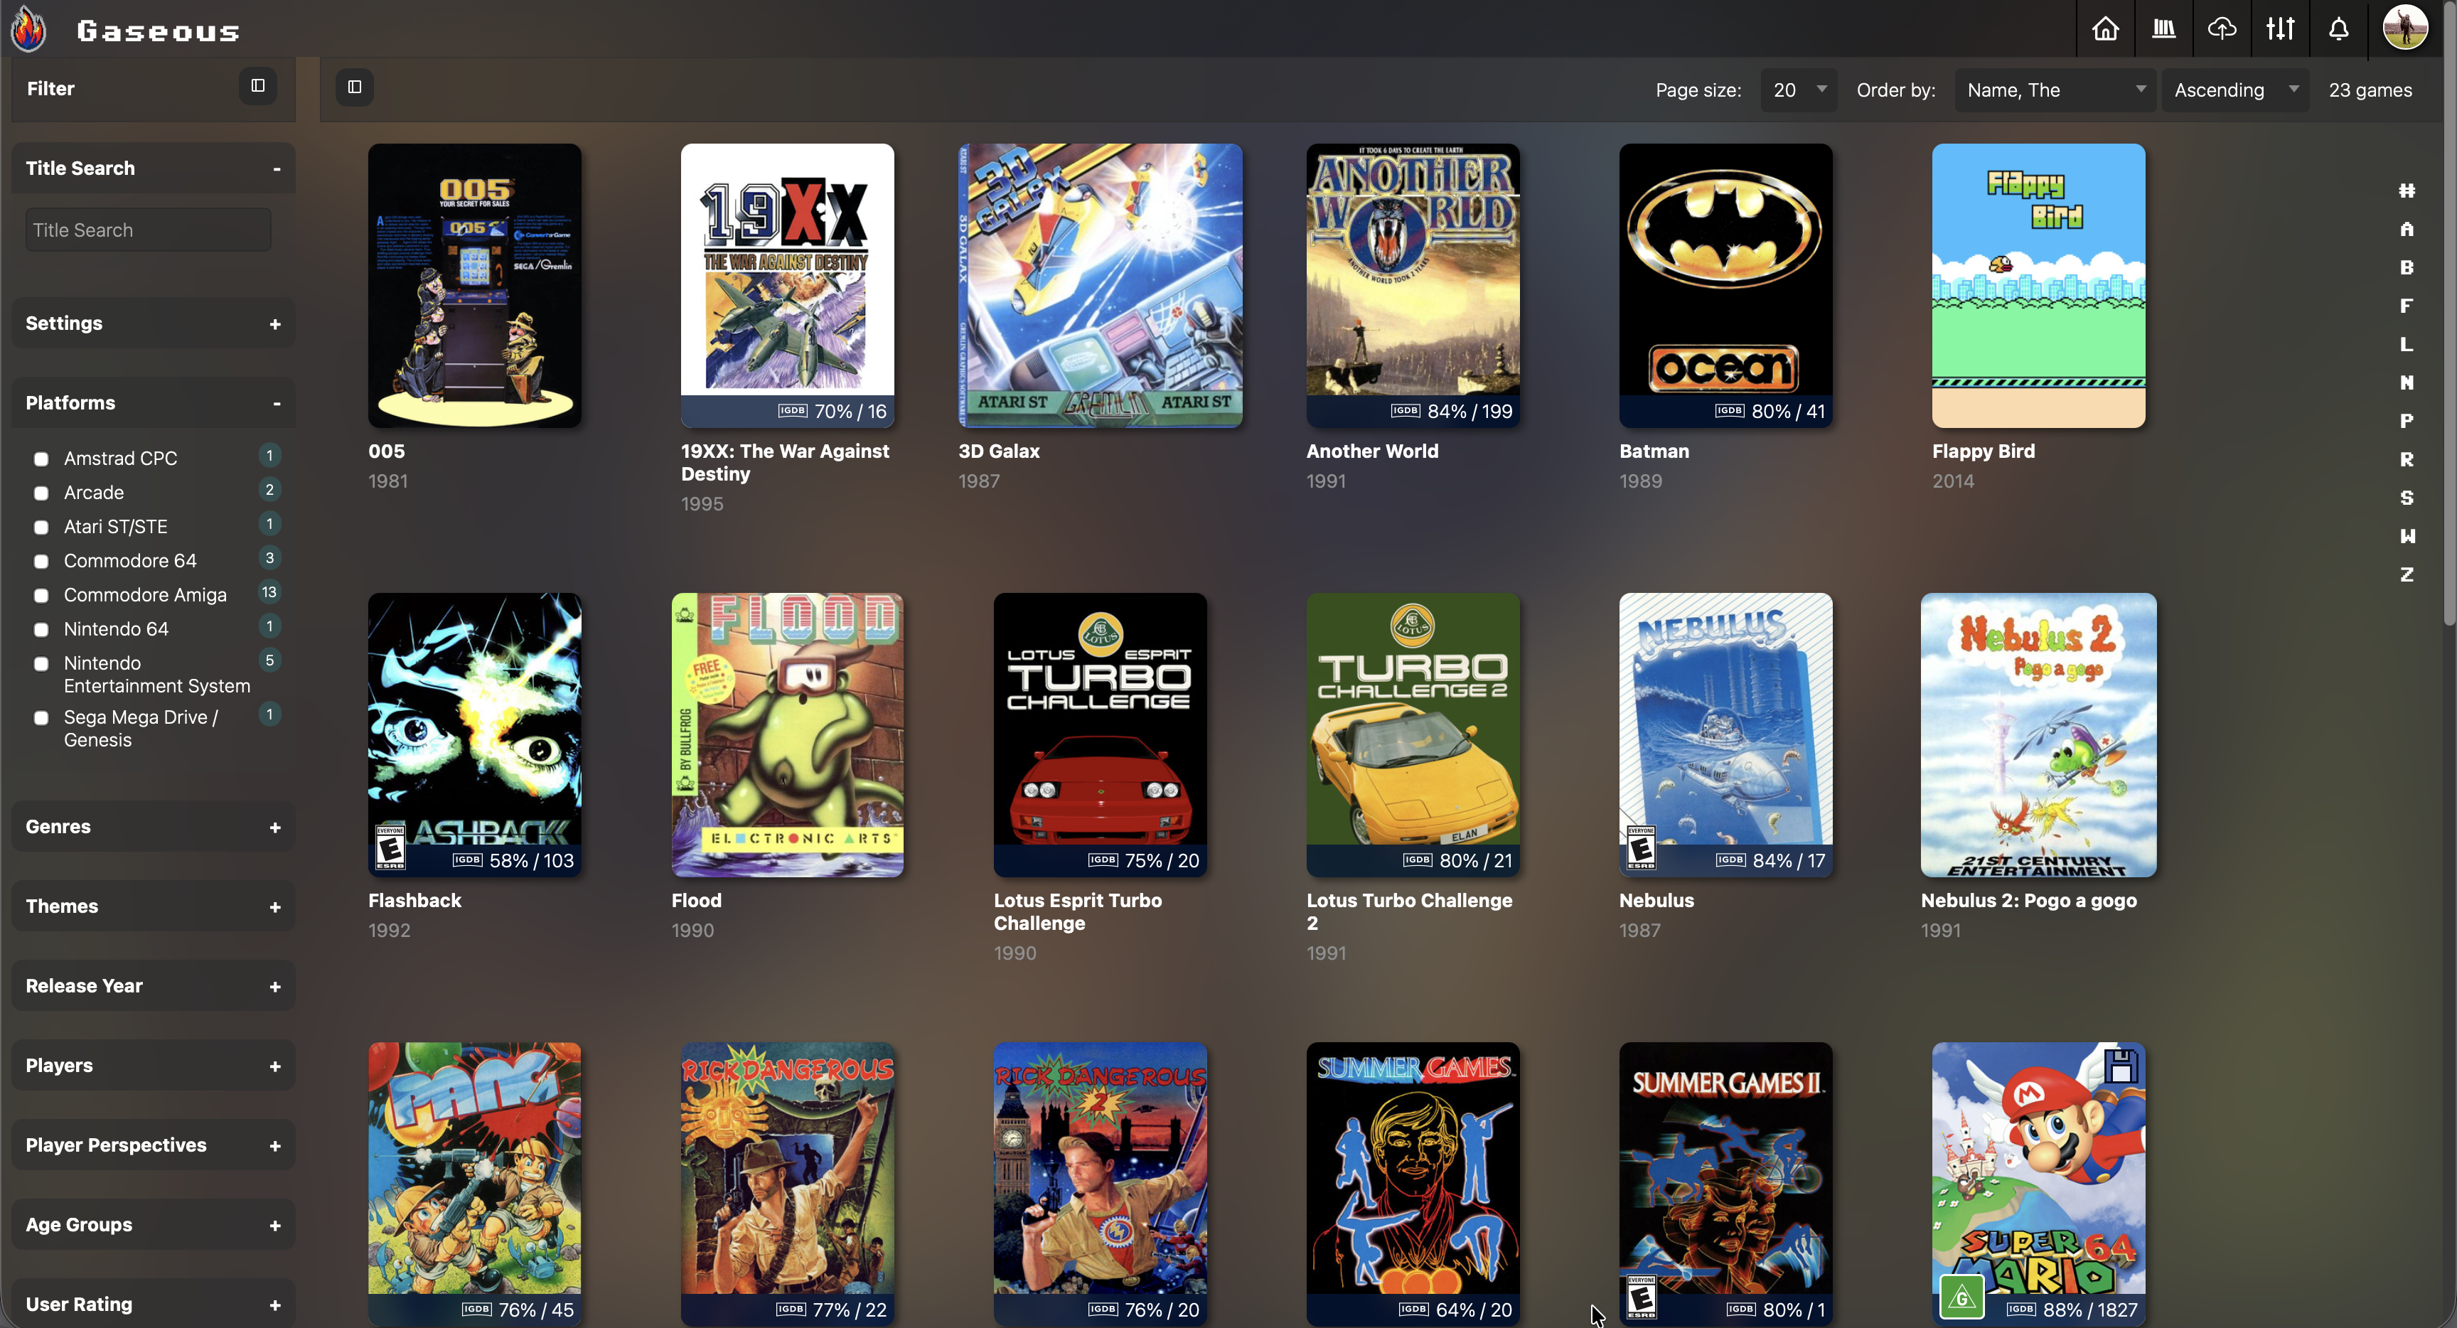Jump to the # section in alphabet index

point(2407,191)
